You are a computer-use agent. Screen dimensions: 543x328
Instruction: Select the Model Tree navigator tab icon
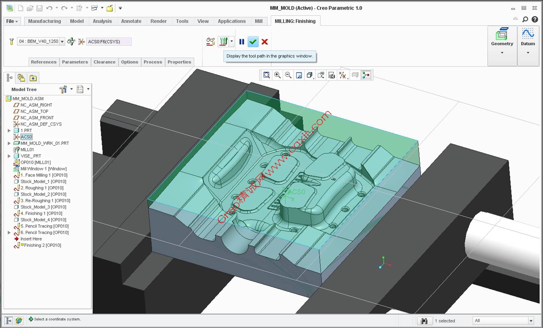(10, 78)
